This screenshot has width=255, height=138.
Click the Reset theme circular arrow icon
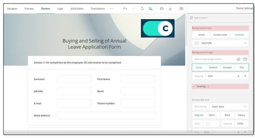[142, 8]
